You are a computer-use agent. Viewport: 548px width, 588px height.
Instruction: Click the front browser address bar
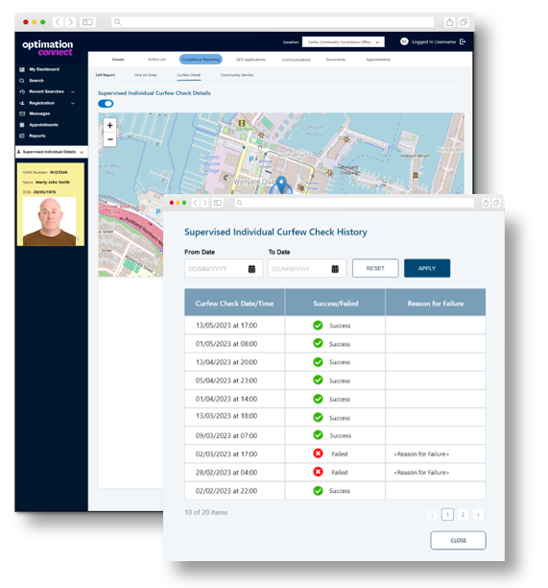[x=354, y=203]
